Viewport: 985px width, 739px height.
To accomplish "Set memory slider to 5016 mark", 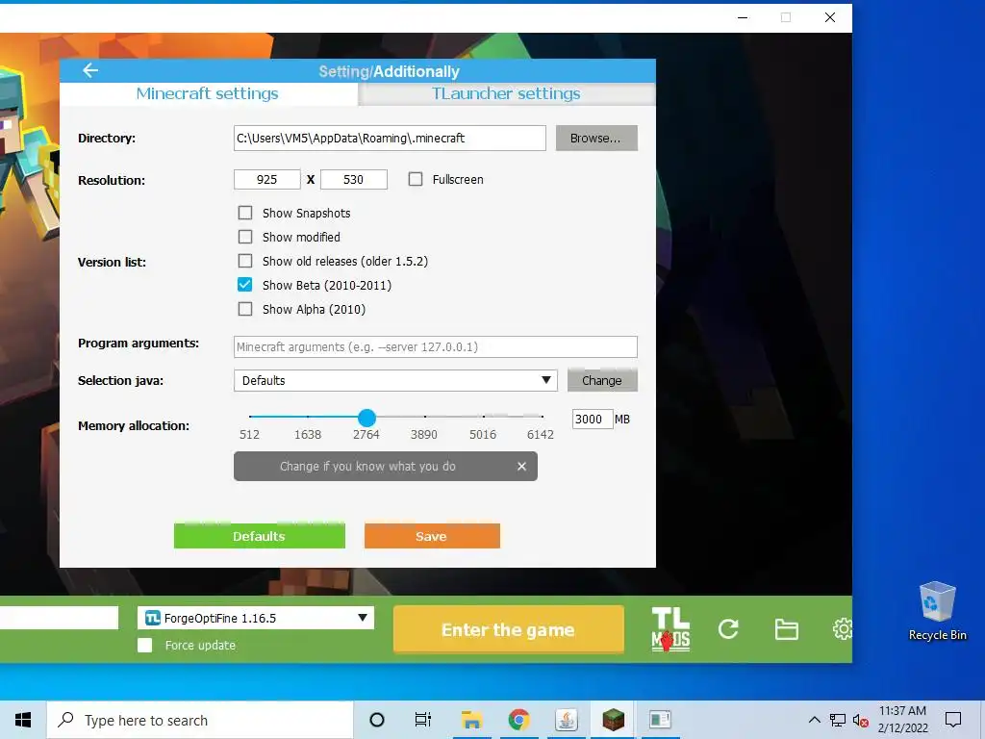I will 483,417.
